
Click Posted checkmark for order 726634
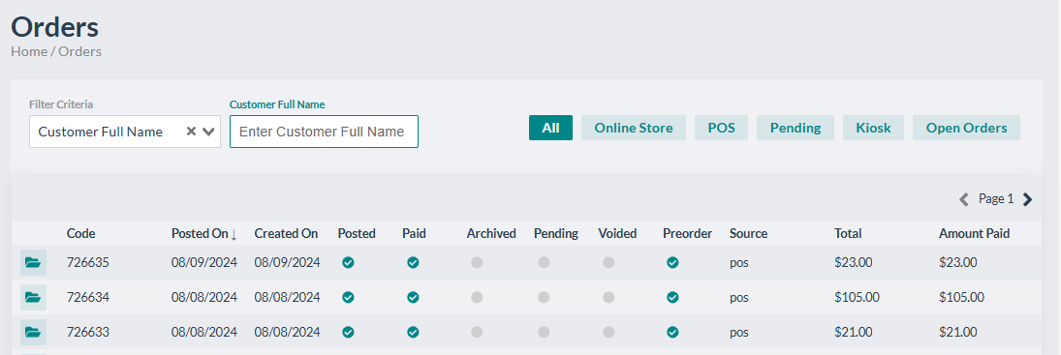point(348,297)
